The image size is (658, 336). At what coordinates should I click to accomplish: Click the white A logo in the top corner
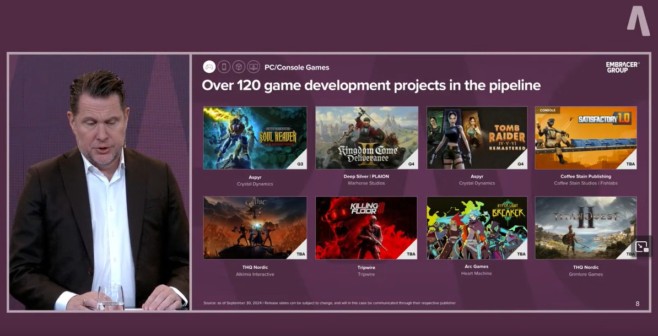pyautogui.click(x=638, y=20)
